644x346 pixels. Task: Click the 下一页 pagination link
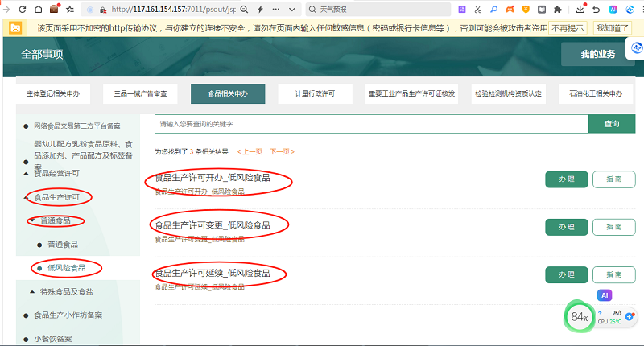click(281, 151)
